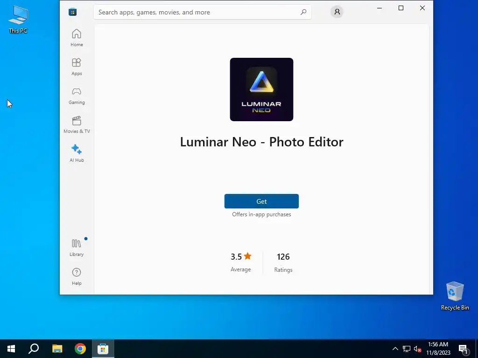Screen dimensions: 478x358
Task: Click the search magnifier icon
Action: 303,12
